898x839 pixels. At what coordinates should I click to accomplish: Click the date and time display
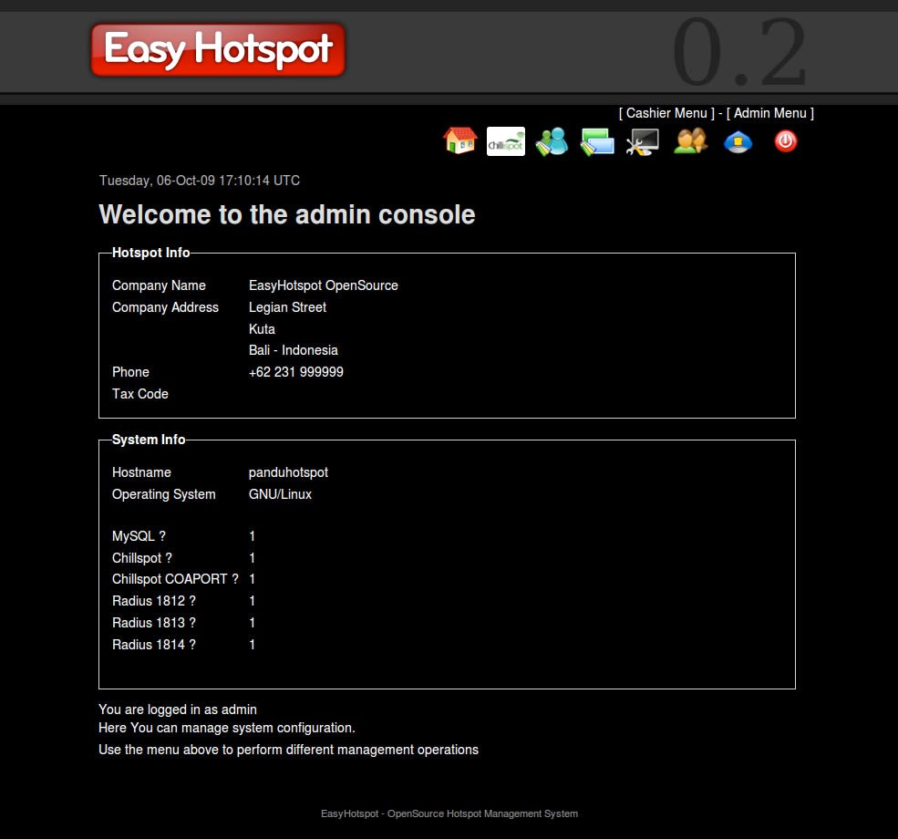(200, 181)
